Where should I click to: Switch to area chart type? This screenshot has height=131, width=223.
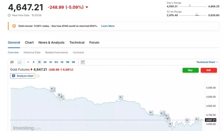point(20,62)
